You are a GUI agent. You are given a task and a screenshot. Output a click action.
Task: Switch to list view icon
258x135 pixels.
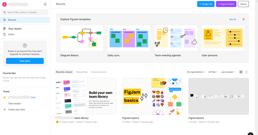[x=246, y=72]
